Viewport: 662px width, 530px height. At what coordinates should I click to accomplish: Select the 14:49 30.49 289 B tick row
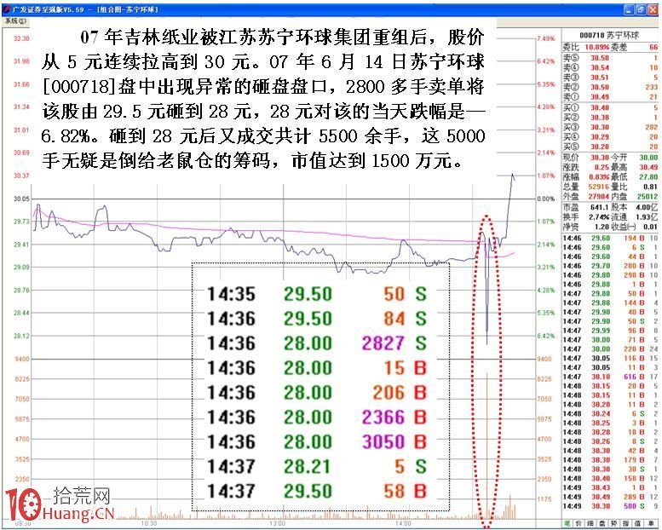pyautogui.click(x=611, y=497)
